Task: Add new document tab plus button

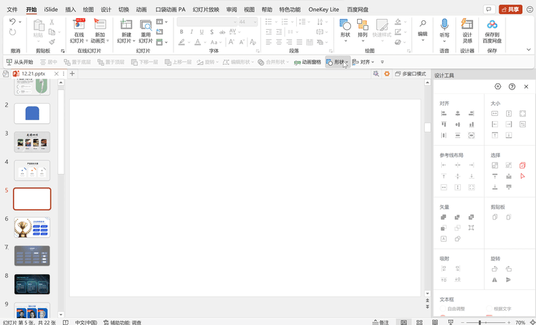Action: pos(72,74)
